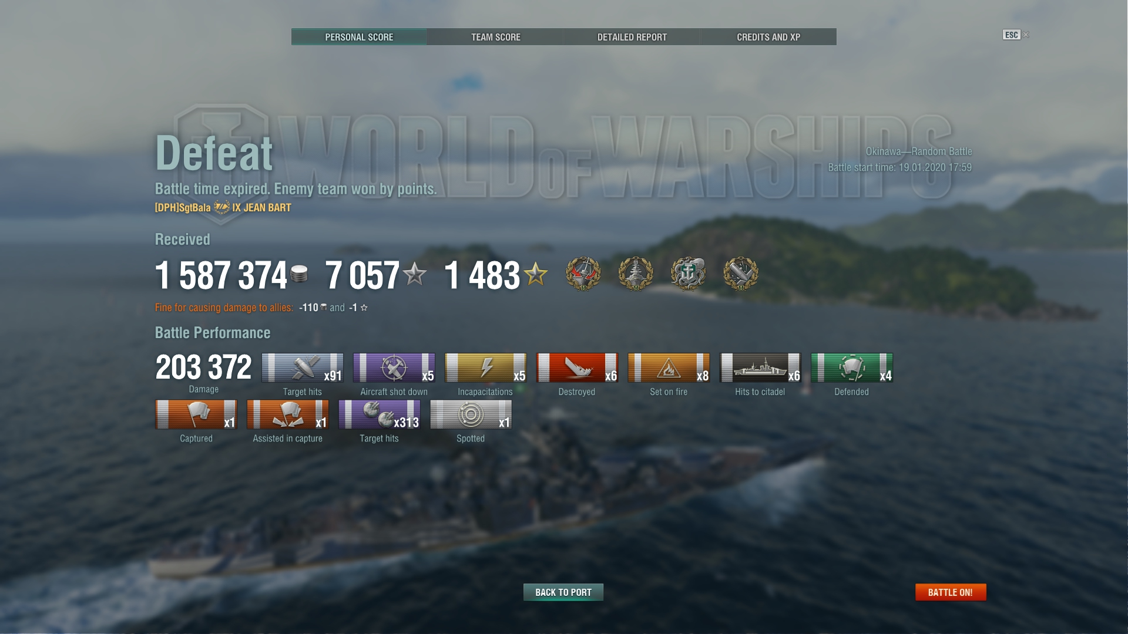Click the x313 Target hits ribbon
This screenshot has width=1128, height=634.
coord(380,414)
